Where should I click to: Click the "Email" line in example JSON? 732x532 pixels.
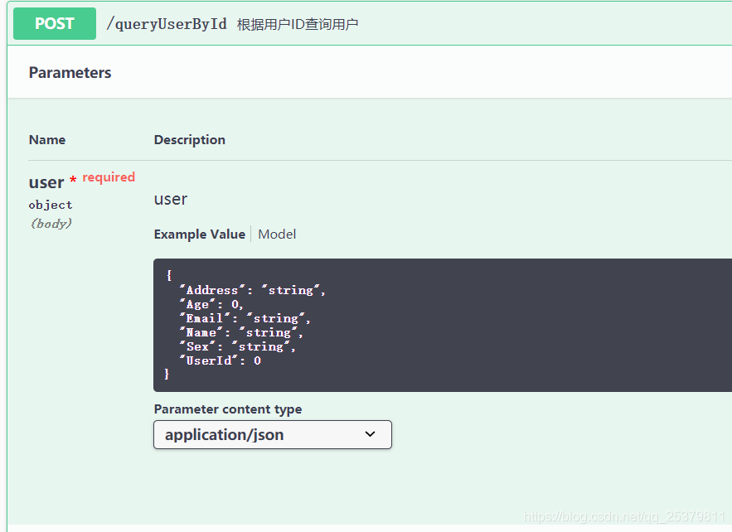click(245, 318)
